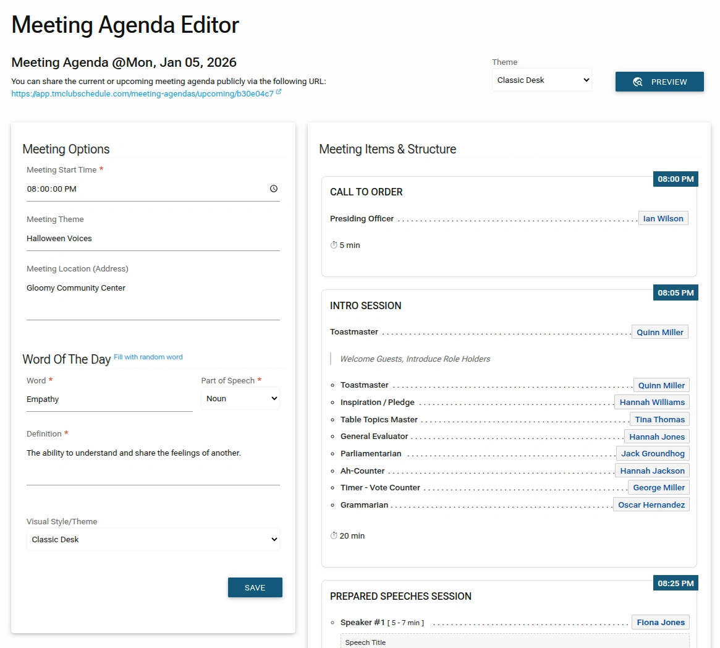Click the 08:05 PM time badge
This screenshot has width=720, height=648.
676,293
